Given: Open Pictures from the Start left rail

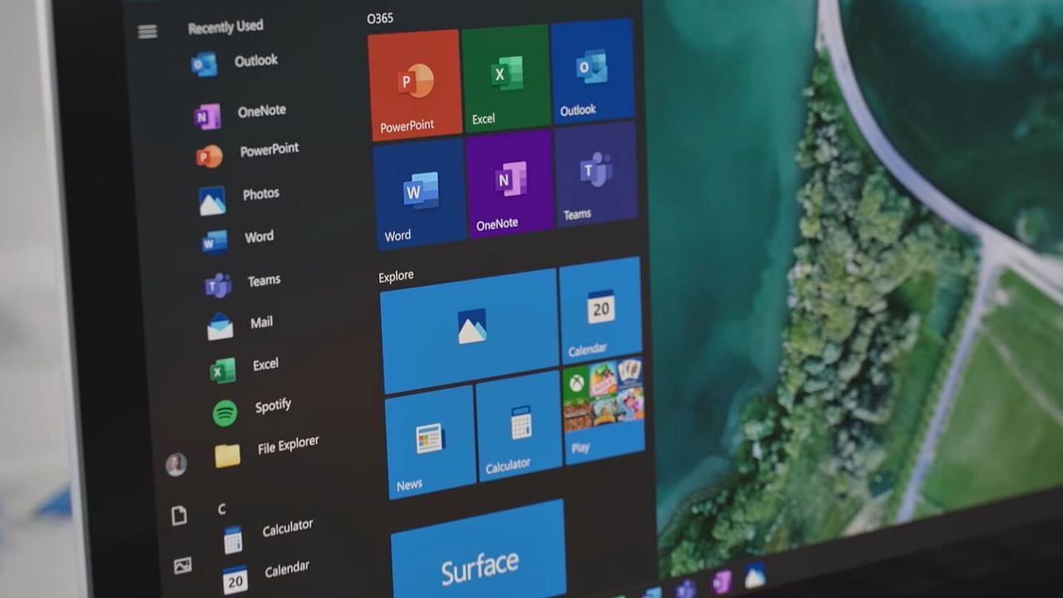Looking at the screenshot, I should coord(182,566).
